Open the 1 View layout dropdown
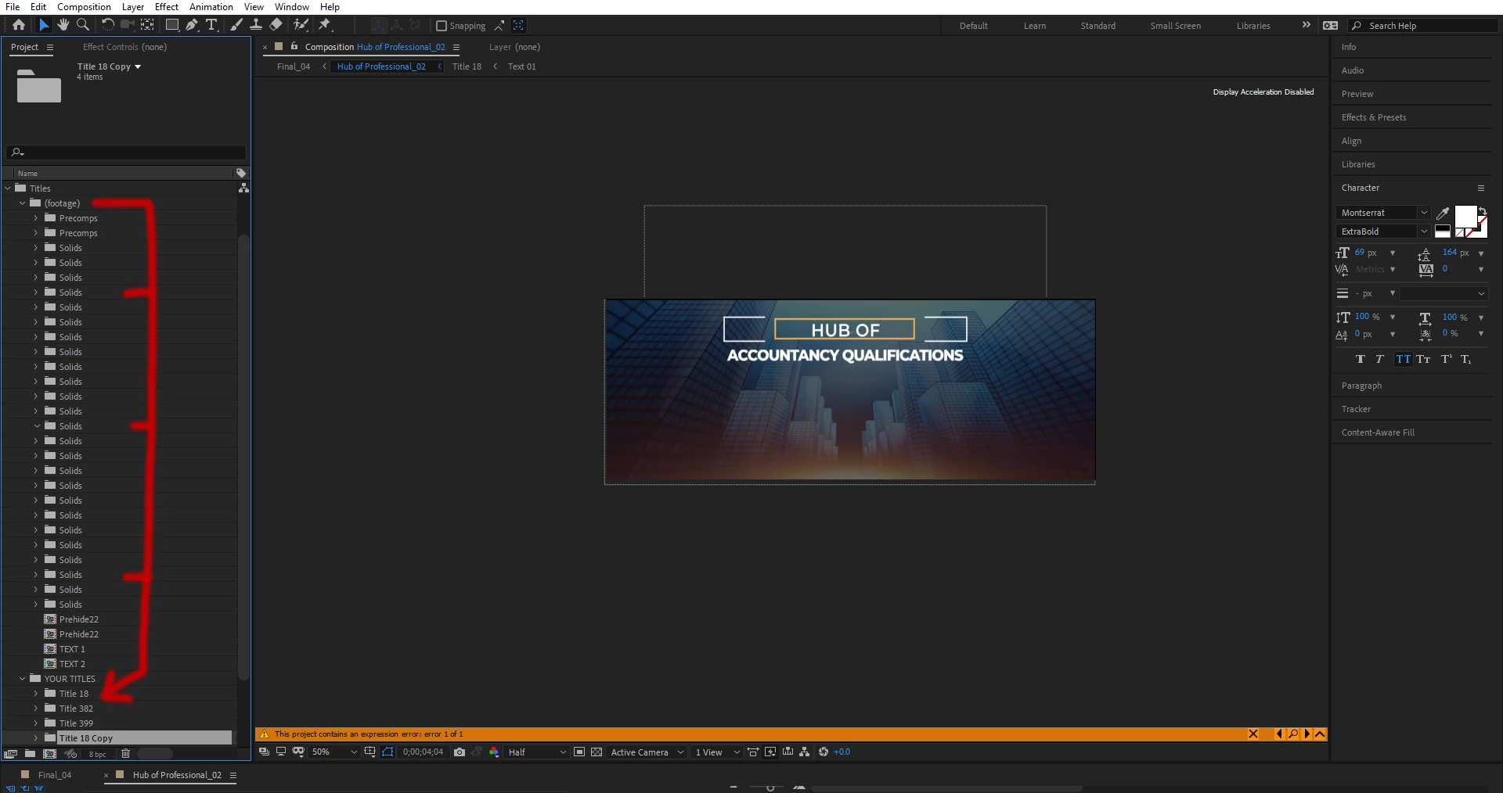Screen dimensions: 1503x793 tap(717, 752)
